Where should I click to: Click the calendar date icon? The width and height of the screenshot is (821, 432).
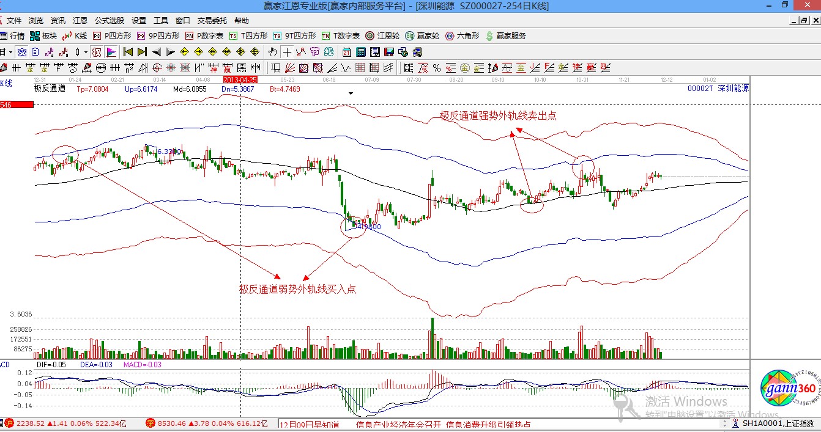coord(347,52)
